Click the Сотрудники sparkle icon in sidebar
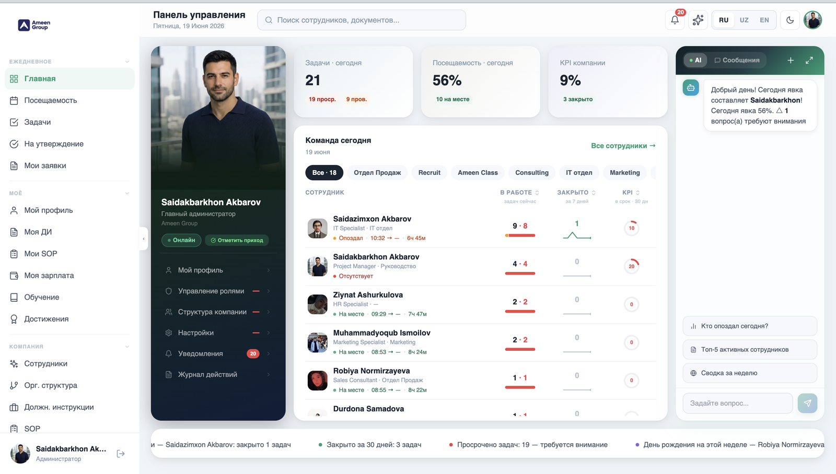The width and height of the screenshot is (836, 474). (x=14, y=364)
